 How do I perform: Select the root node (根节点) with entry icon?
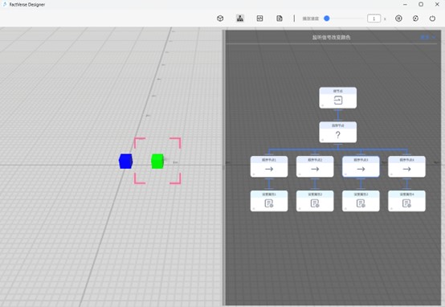[x=337, y=98]
